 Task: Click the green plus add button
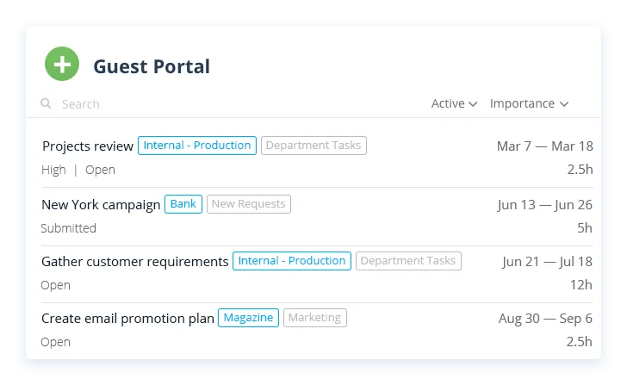62,65
